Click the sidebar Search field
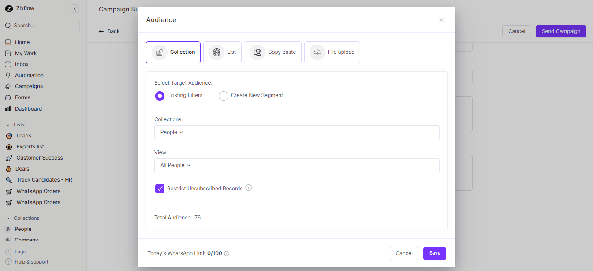The width and height of the screenshot is (593, 271). tap(41, 26)
